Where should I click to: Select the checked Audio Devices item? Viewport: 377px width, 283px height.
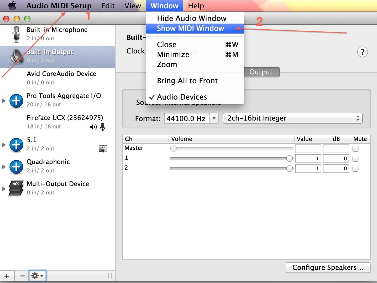195,97
